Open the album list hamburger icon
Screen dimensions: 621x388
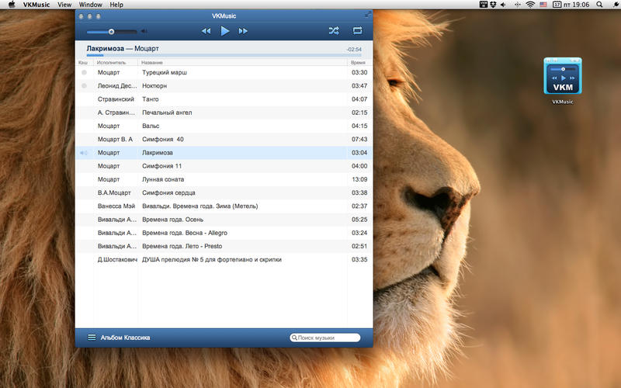click(92, 338)
